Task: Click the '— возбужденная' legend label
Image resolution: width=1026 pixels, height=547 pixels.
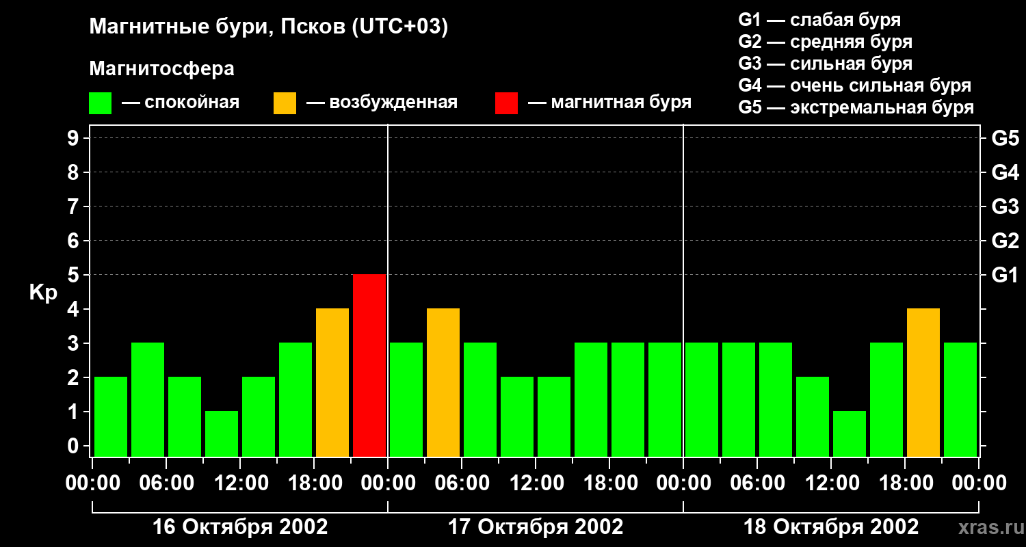Action: (382, 103)
